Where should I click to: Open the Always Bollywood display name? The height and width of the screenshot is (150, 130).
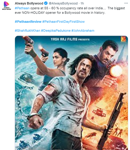coord(29,3)
